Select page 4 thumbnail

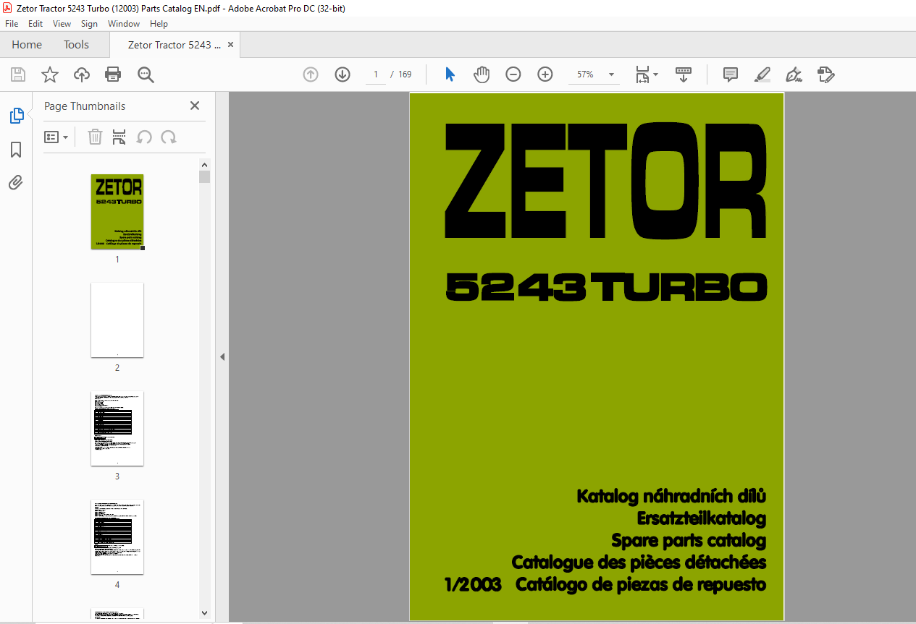coord(117,537)
